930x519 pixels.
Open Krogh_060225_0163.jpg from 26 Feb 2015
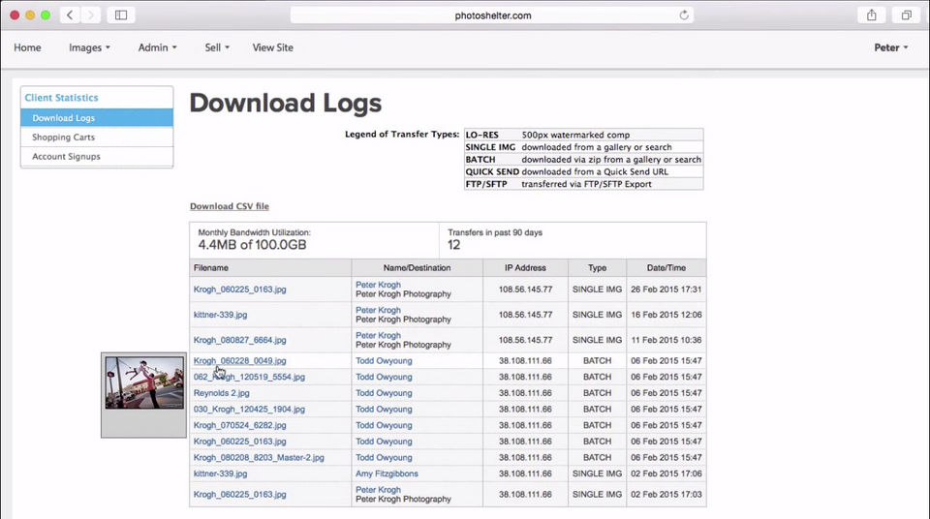coord(239,290)
